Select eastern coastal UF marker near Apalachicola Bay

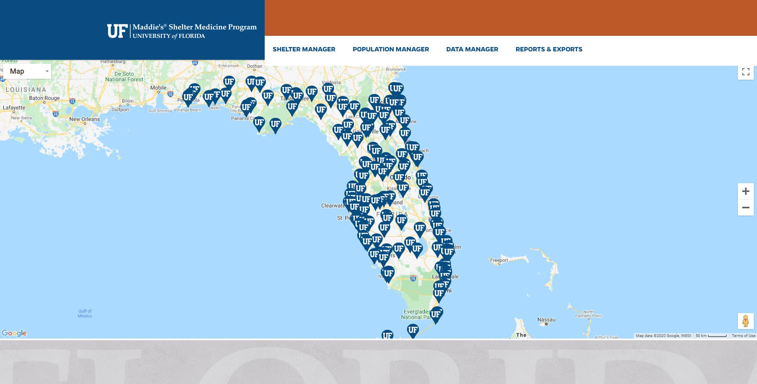click(x=275, y=125)
